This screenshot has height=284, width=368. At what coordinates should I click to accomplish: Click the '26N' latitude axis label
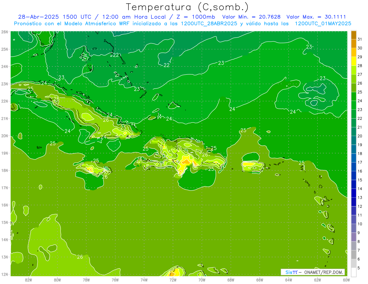(x=5, y=32)
